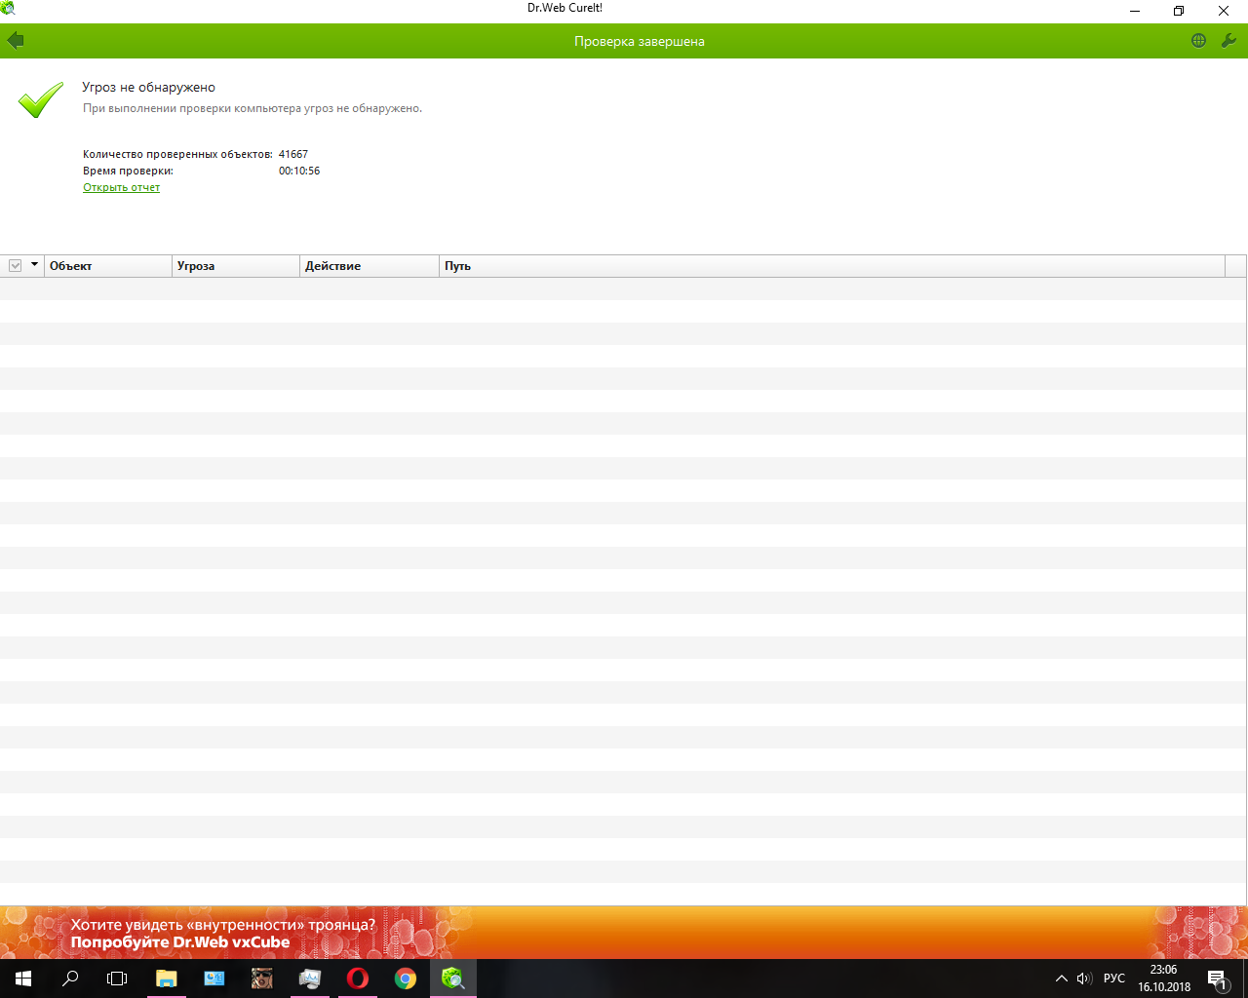The height and width of the screenshot is (998, 1248).
Task: Open File Explorer from taskbar
Action: coord(167,979)
